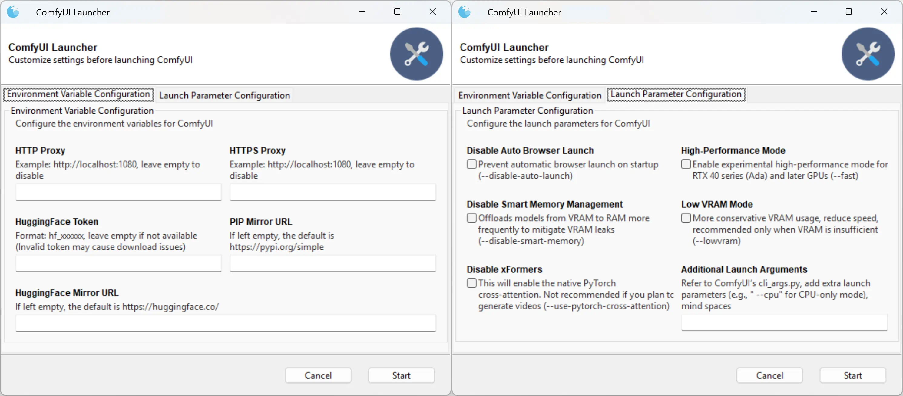Click the huggingface.co default URL description

click(x=117, y=307)
